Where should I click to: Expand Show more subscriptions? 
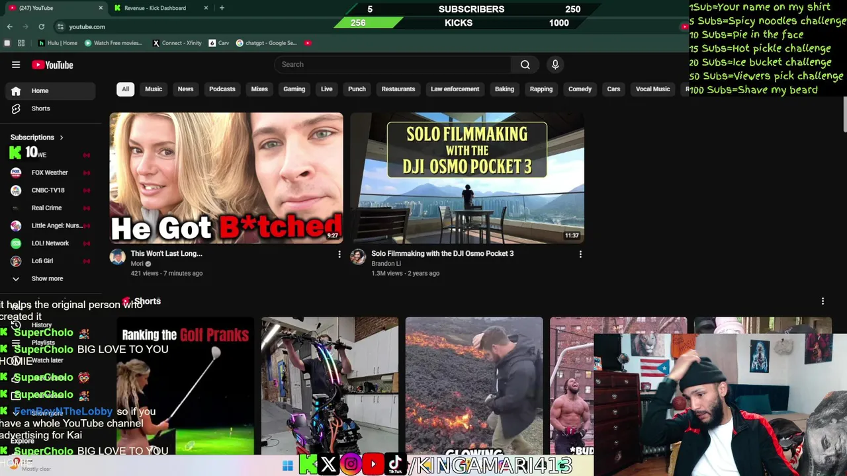coord(50,278)
